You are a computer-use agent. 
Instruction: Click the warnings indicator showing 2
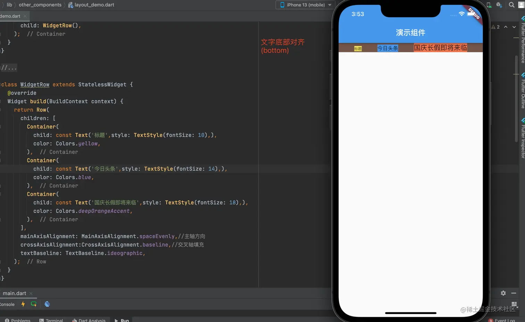(495, 27)
